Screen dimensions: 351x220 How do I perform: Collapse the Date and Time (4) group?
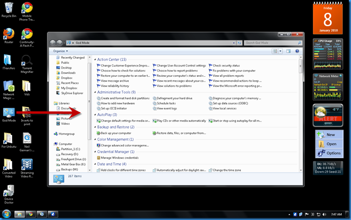tap(95, 164)
